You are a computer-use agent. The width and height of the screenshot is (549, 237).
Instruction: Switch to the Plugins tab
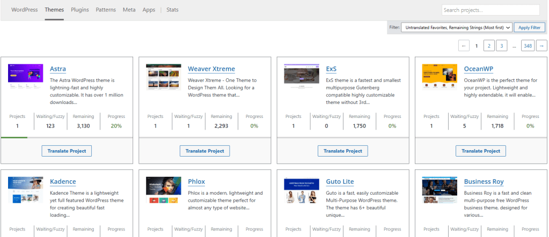[x=80, y=10]
